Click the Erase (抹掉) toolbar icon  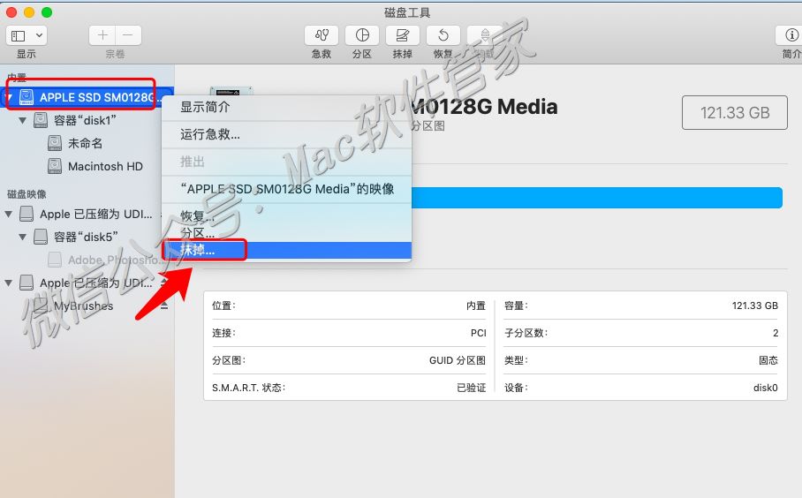point(403,35)
